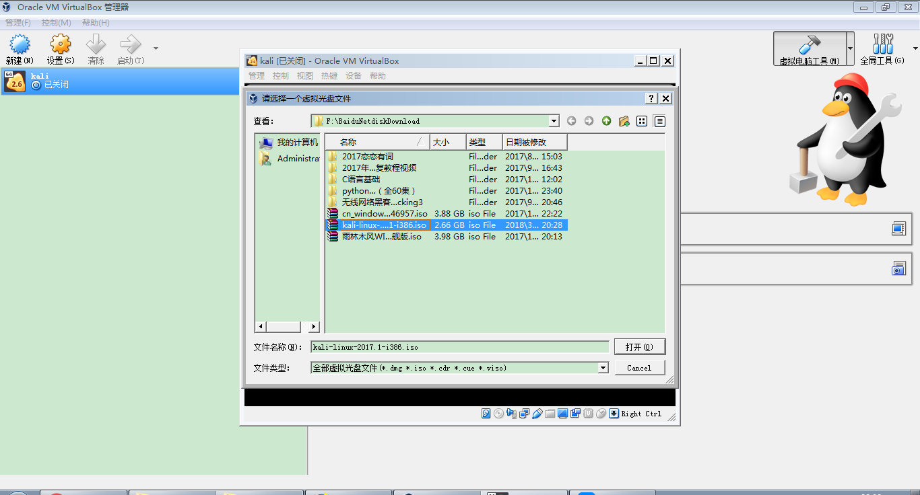The width and height of the screenshot is (920, 495).
Task: Select Administrator folder in sidebar
Action: [288, 159]
